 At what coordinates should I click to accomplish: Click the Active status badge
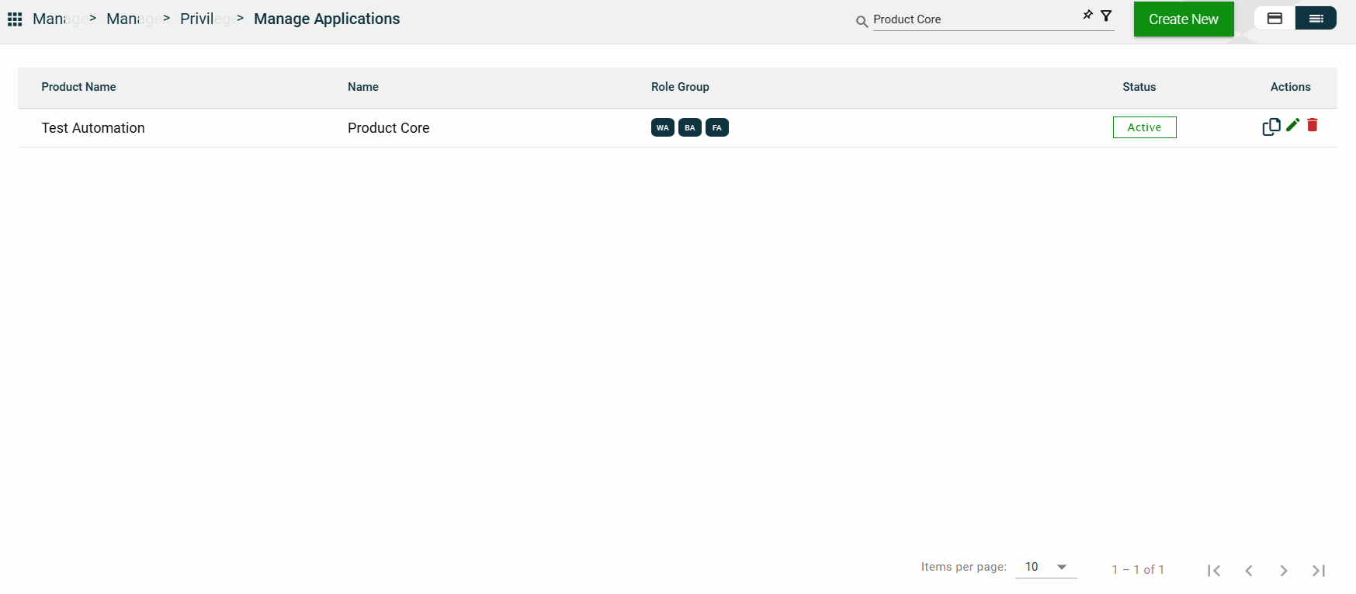[1144, 127]
